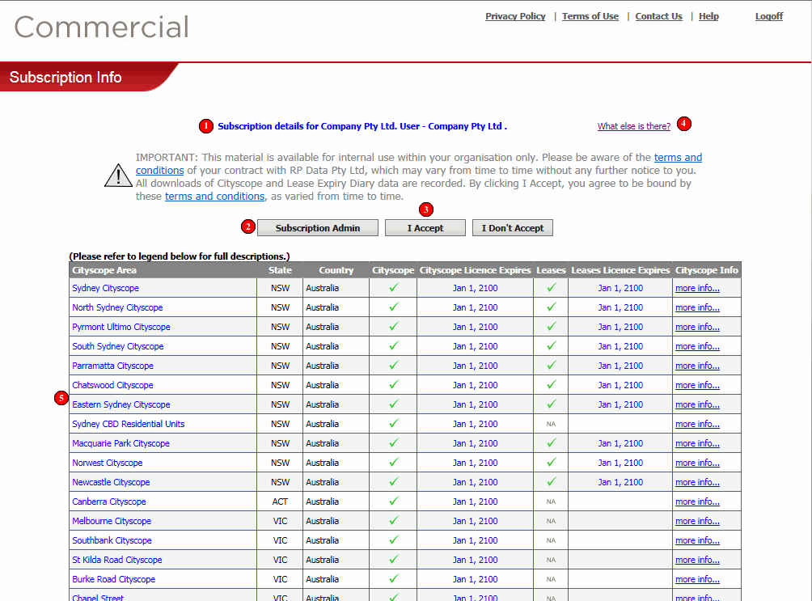Screen dimensions: 812x601
Task: Open Melbourne Cityscope area link
Action: (x=112, y=521)
